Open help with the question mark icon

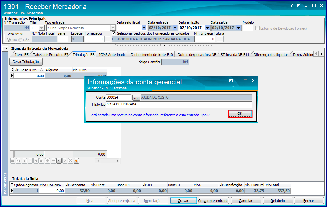click(x=292, y=5)
